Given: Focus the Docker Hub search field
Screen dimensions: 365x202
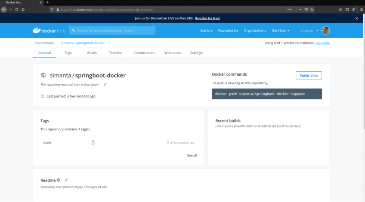Looking at the screenshot, I should pos(112,31).
